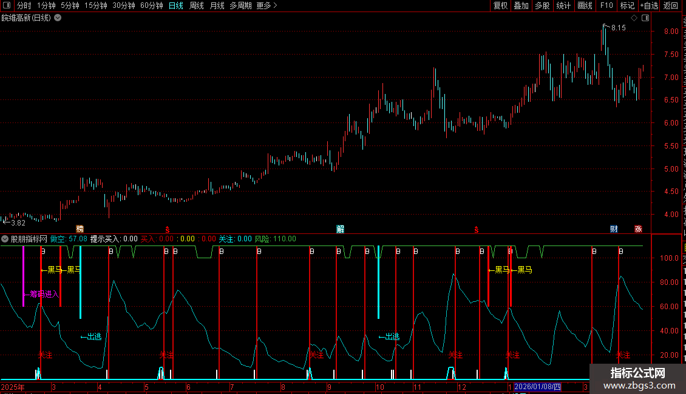Click the 20.00 indicator axis label
Viewport: 686px width, 394px height.
click(669, 355)
